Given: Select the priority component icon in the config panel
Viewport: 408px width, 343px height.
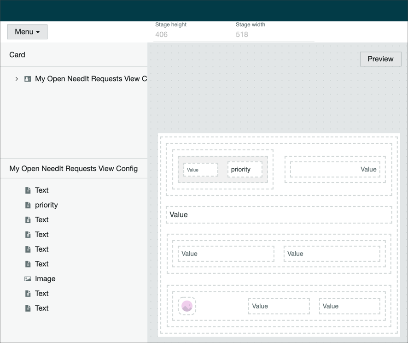Looking at the screenshot, I should (28, 205).
